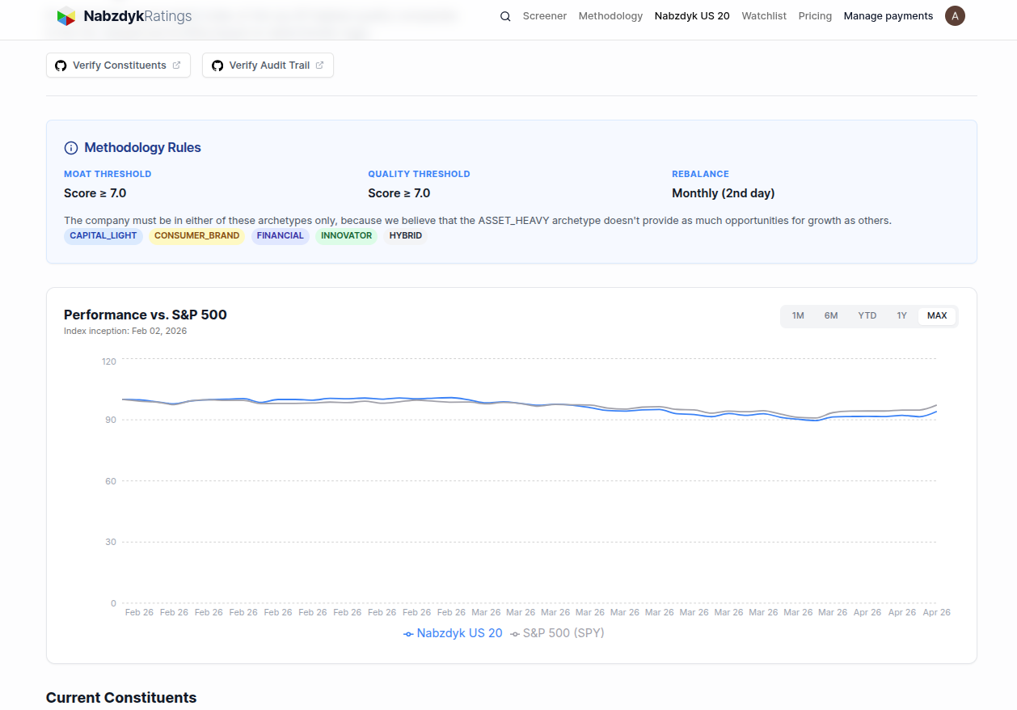1017x710 pixels.
Task: Open search via magnifier icon
Action: 505,16
